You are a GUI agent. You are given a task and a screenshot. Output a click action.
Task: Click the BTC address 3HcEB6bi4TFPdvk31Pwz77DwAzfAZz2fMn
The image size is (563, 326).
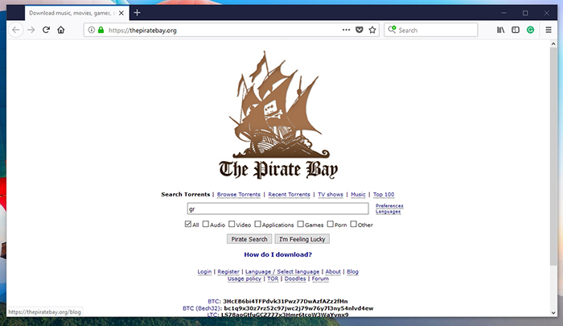285,301
